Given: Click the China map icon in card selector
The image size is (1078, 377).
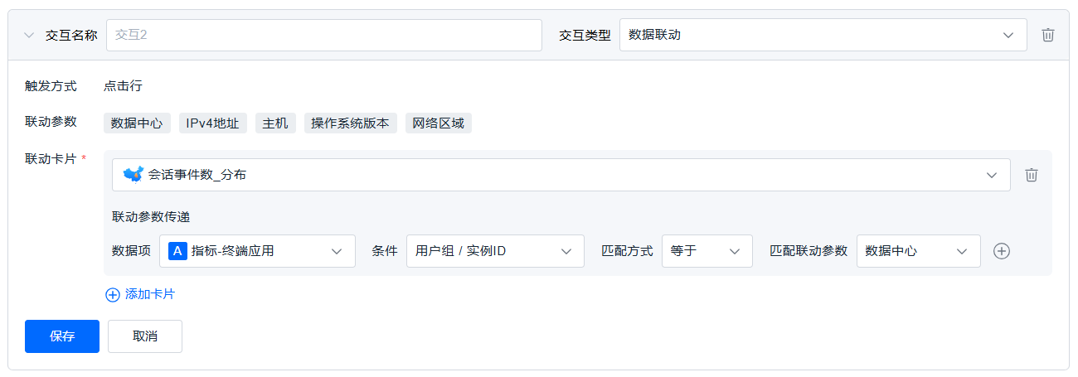Looking at the screenshot, I should (x=133, y=175).
